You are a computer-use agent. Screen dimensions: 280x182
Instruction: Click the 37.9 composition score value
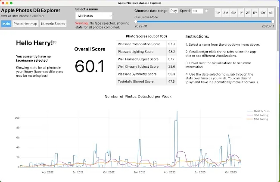point(171,44)
